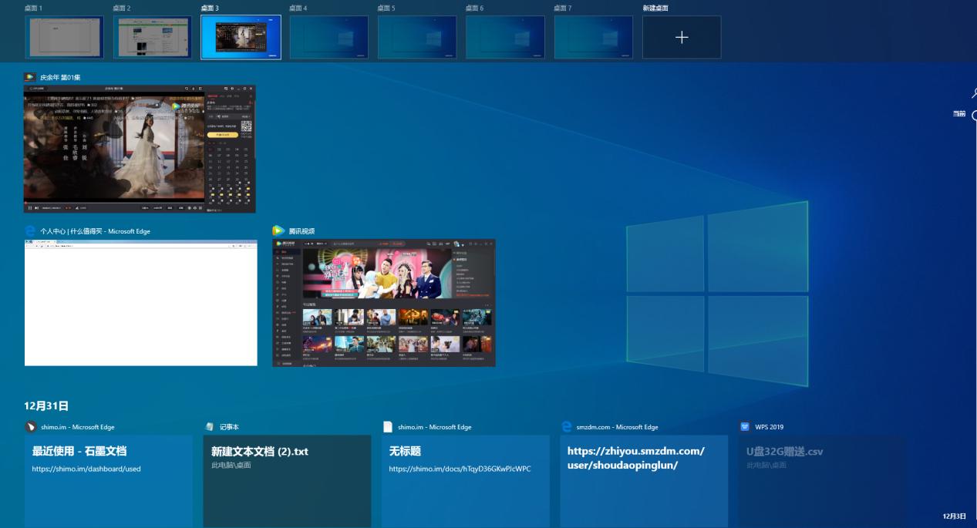Click the Edge icon next to smzdm.com

[x=567, y=427]
